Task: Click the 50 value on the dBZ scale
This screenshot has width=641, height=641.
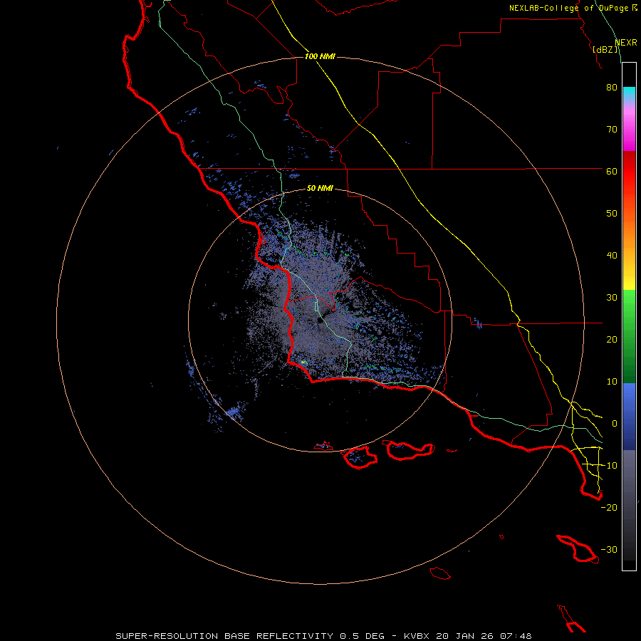Action: point(612,214)
